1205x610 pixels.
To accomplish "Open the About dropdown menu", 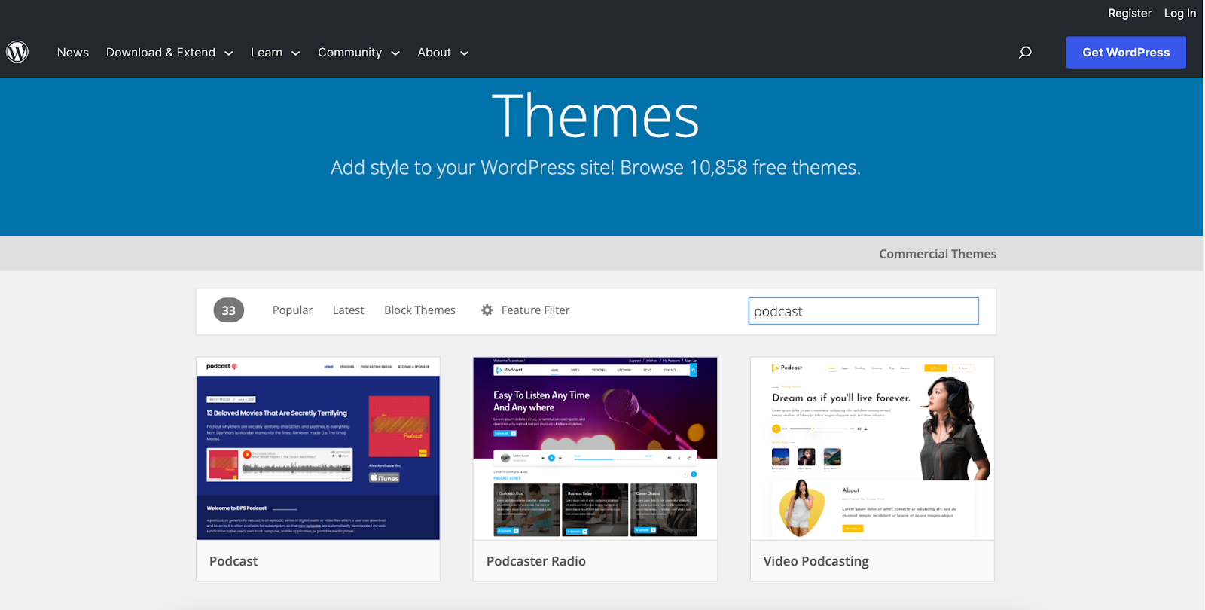I will (x=443, y=53).
